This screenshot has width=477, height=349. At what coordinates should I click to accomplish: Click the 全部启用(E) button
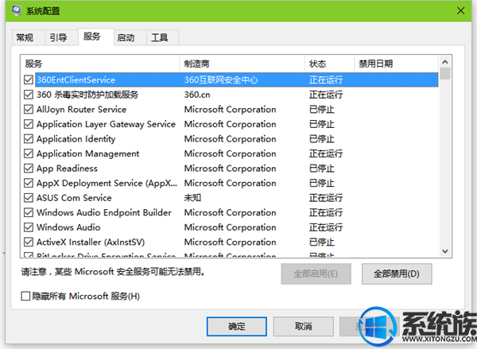[x=316, y=273]
